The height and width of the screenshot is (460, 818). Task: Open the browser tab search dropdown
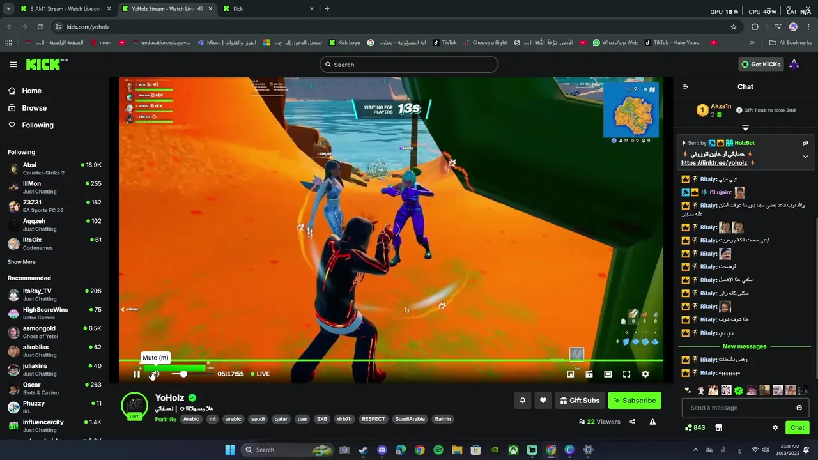[8, 9]
